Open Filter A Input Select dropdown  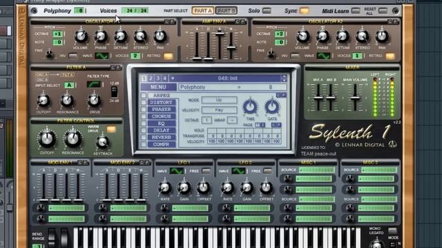[x=69, y=85]
